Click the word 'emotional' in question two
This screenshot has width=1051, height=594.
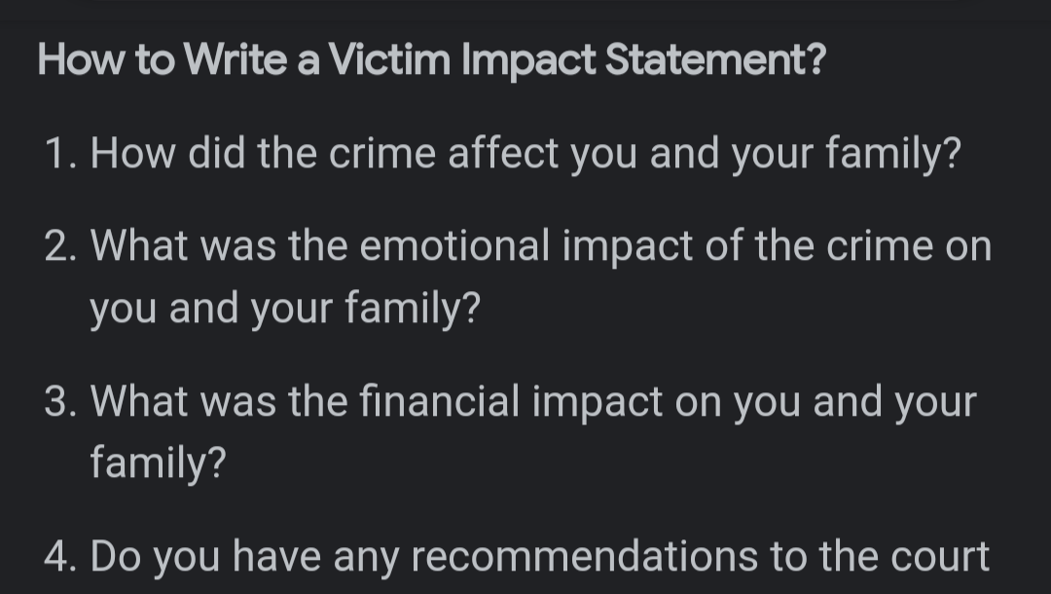click(x=454, y=245)
